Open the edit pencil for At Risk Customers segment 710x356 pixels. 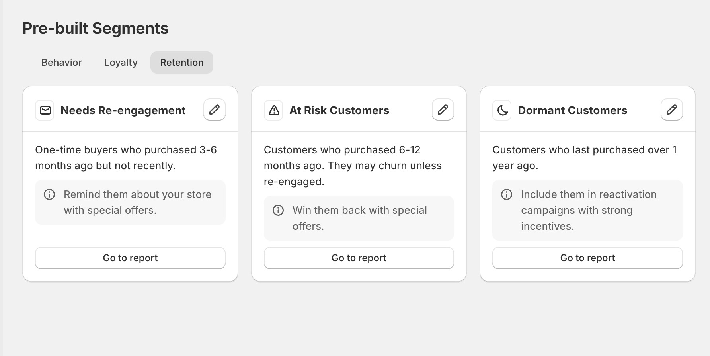(443, 110)
